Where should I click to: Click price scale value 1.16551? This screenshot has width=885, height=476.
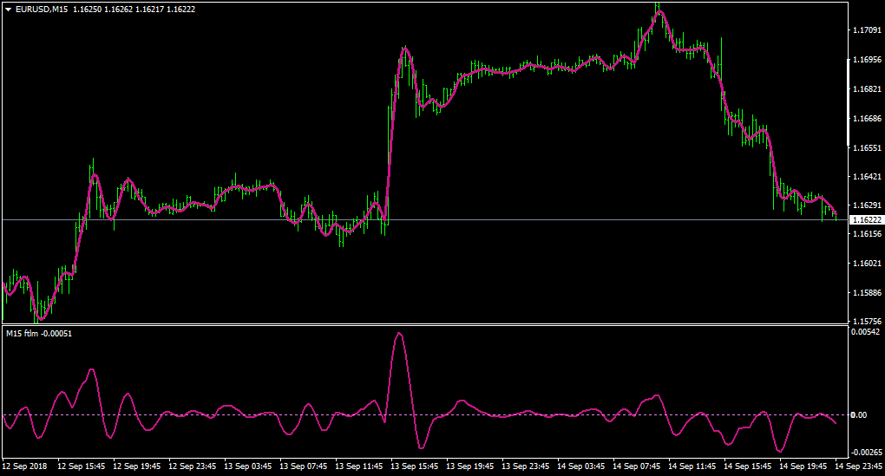[x=868, y=147]
